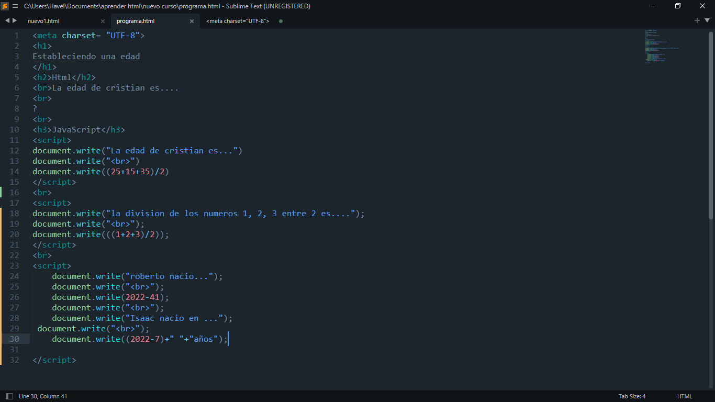
Task: Restore down the Sublime Text window
Action: pyautogui.click(x=678, y=6)
